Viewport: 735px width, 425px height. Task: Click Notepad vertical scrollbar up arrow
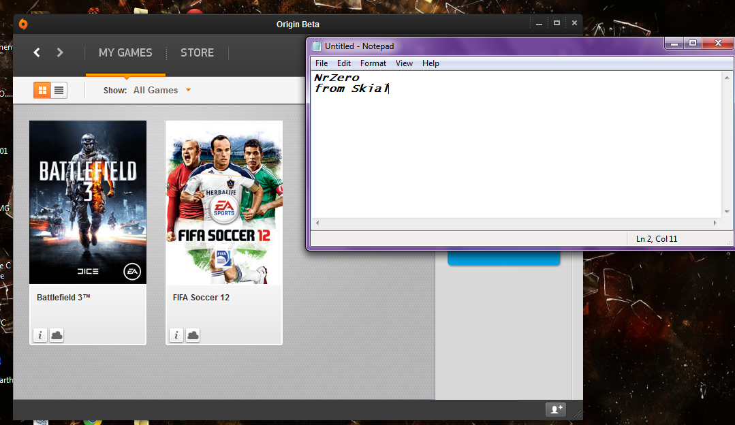(727, 78)
